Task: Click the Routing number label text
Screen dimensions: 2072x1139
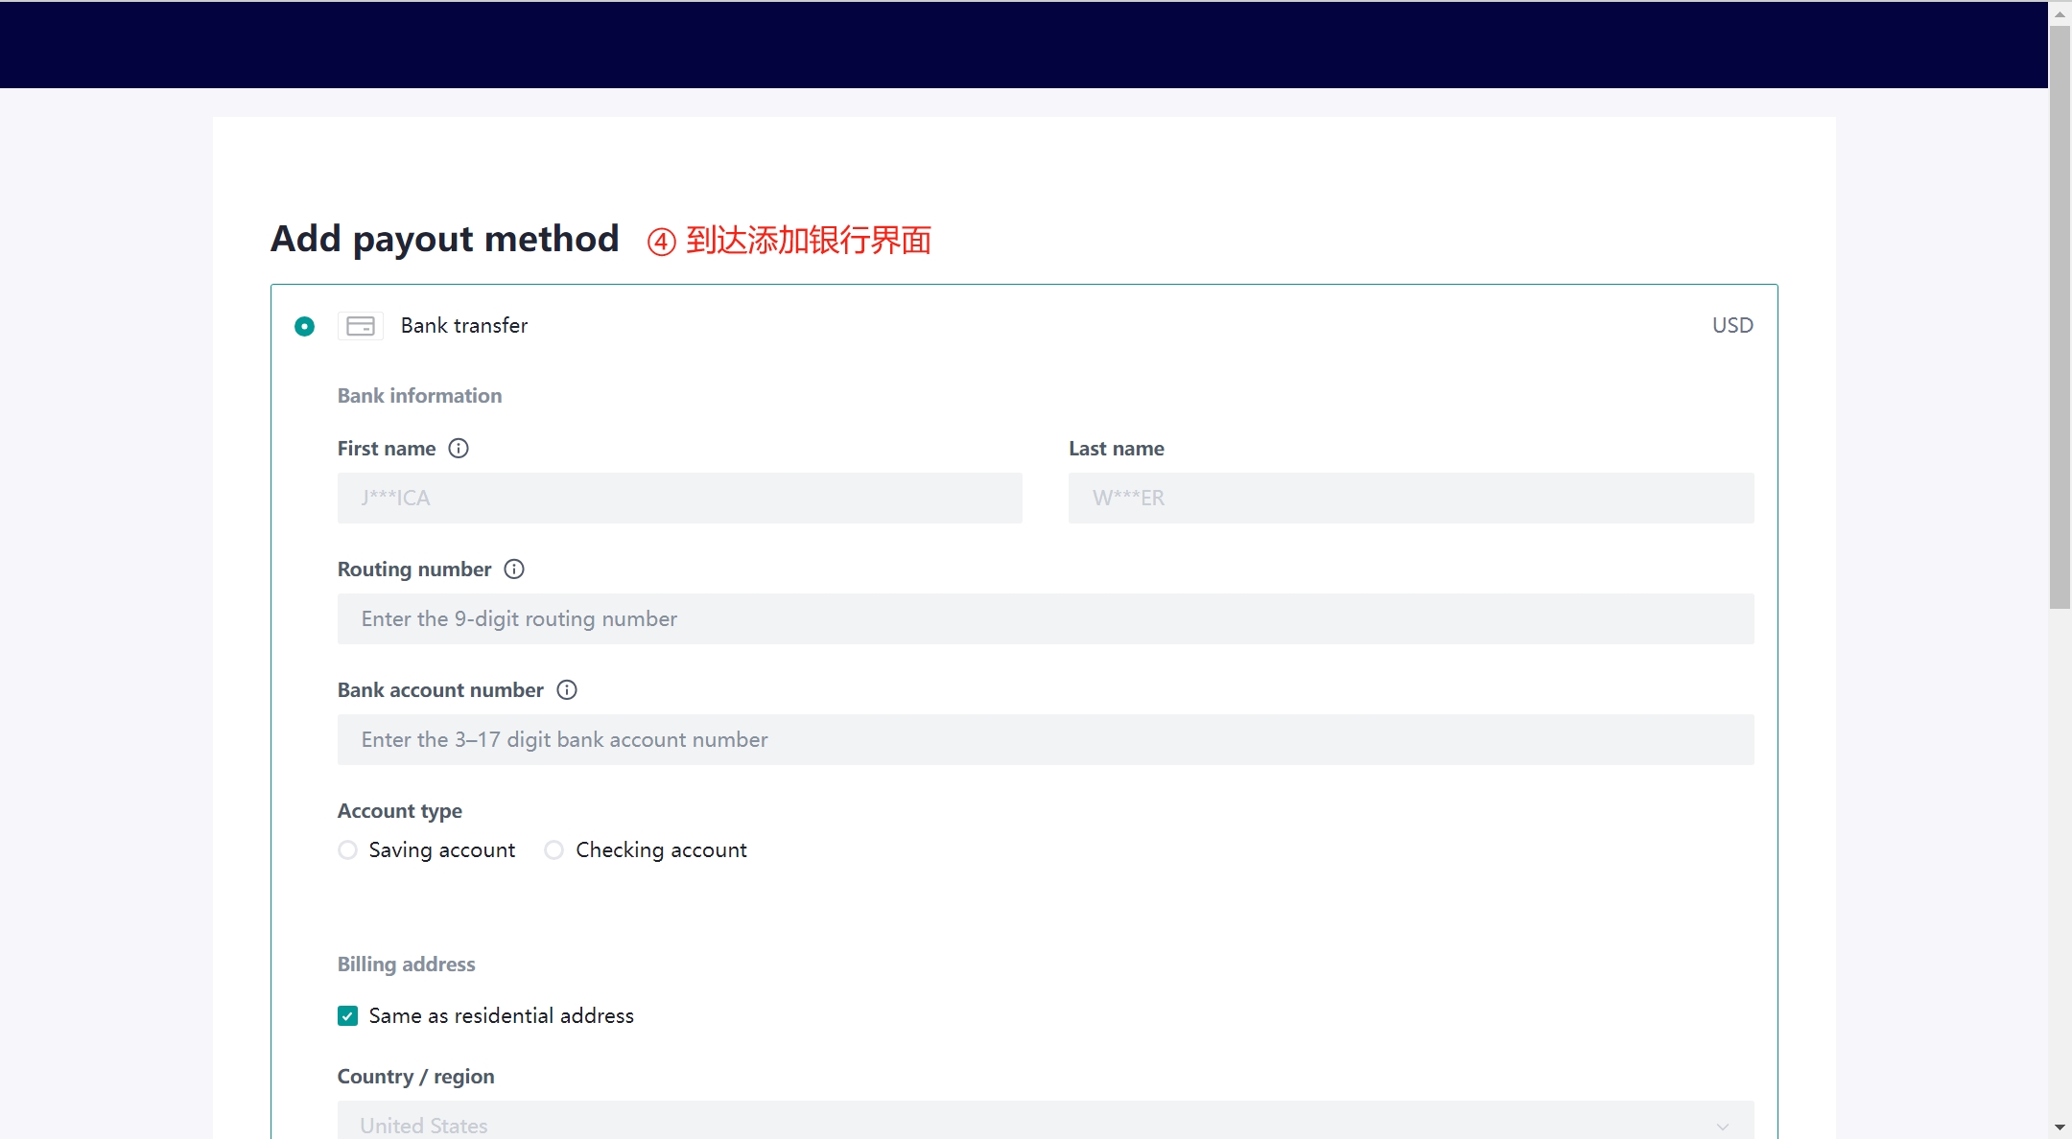Action: pos(414,569)
